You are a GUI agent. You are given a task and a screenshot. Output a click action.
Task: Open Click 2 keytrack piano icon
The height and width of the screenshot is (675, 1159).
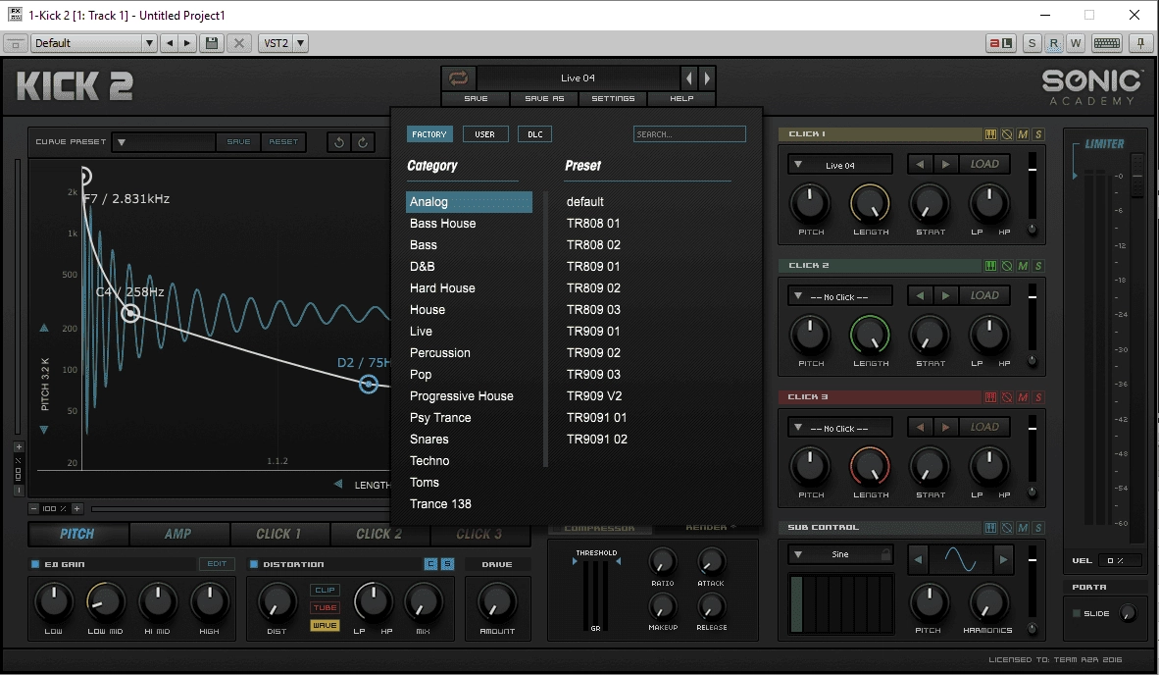[990, 266]
